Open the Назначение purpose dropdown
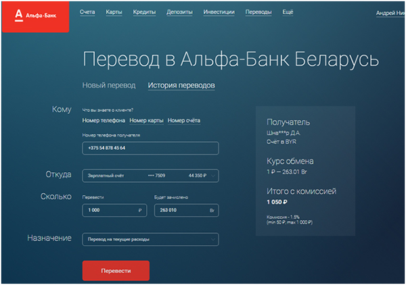Viewport: 406px width, 285px height. pos(150,239)
